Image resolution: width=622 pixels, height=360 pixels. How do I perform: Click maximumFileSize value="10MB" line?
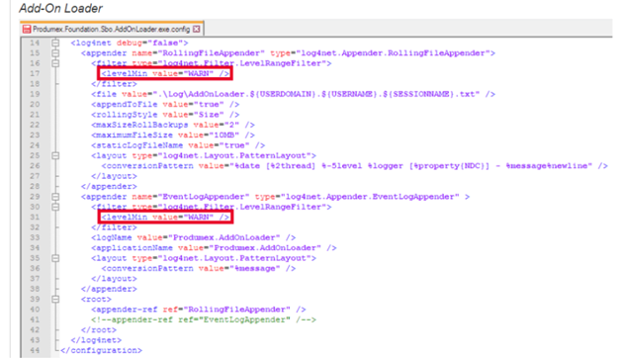(x=173, y=135)
